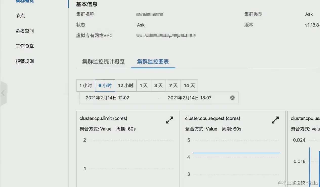Image resolution: width=320 pixels, height=187 pixels.
Task: Expand the cluster.cpu.limit chart to fullscreen
Action: tap(169, 120)
